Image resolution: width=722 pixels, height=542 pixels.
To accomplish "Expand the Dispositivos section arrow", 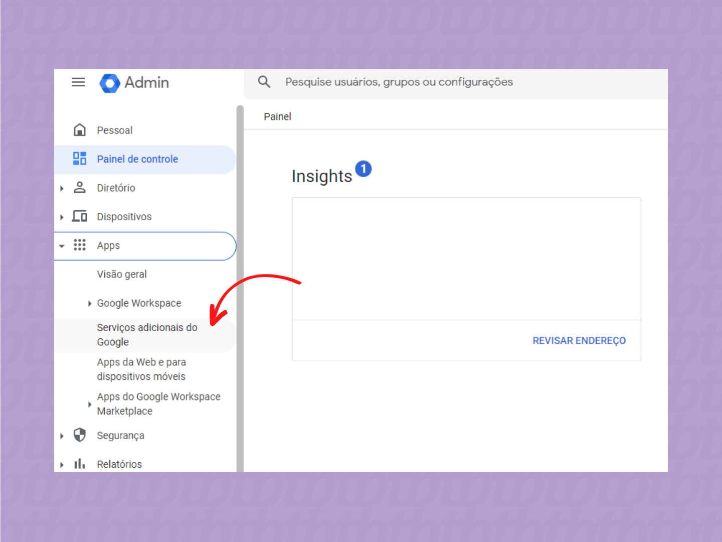I will pos(62,217).
